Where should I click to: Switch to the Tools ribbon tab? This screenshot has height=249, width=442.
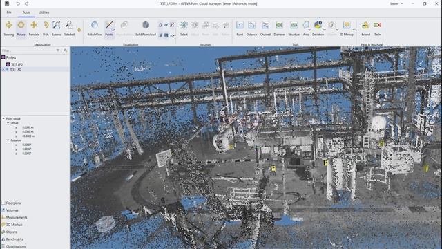[26, 12]
